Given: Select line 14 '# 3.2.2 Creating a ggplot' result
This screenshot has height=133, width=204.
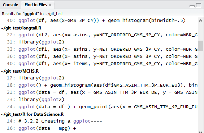Looking at the screenshot, I should click(x=99, y=121).
